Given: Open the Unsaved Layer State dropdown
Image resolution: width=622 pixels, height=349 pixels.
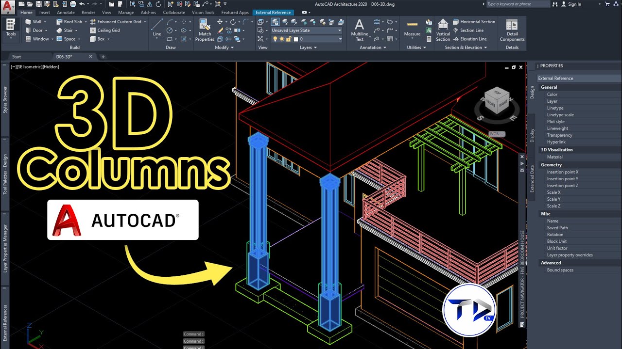Looking at the screenshot, I should click(306, 31).
